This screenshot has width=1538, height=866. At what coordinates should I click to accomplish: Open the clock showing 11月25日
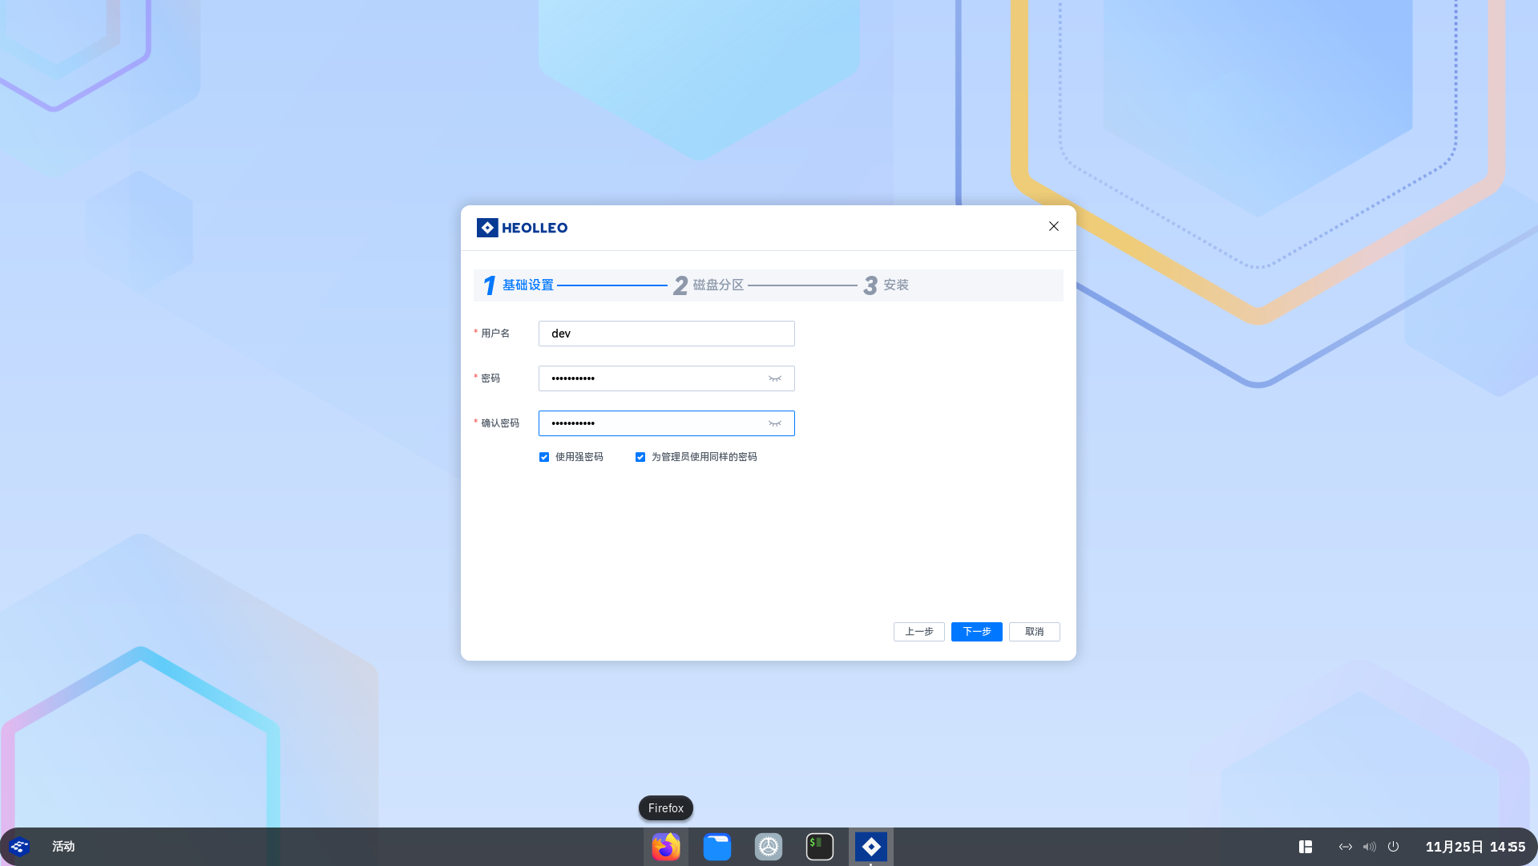point(1475,847)
